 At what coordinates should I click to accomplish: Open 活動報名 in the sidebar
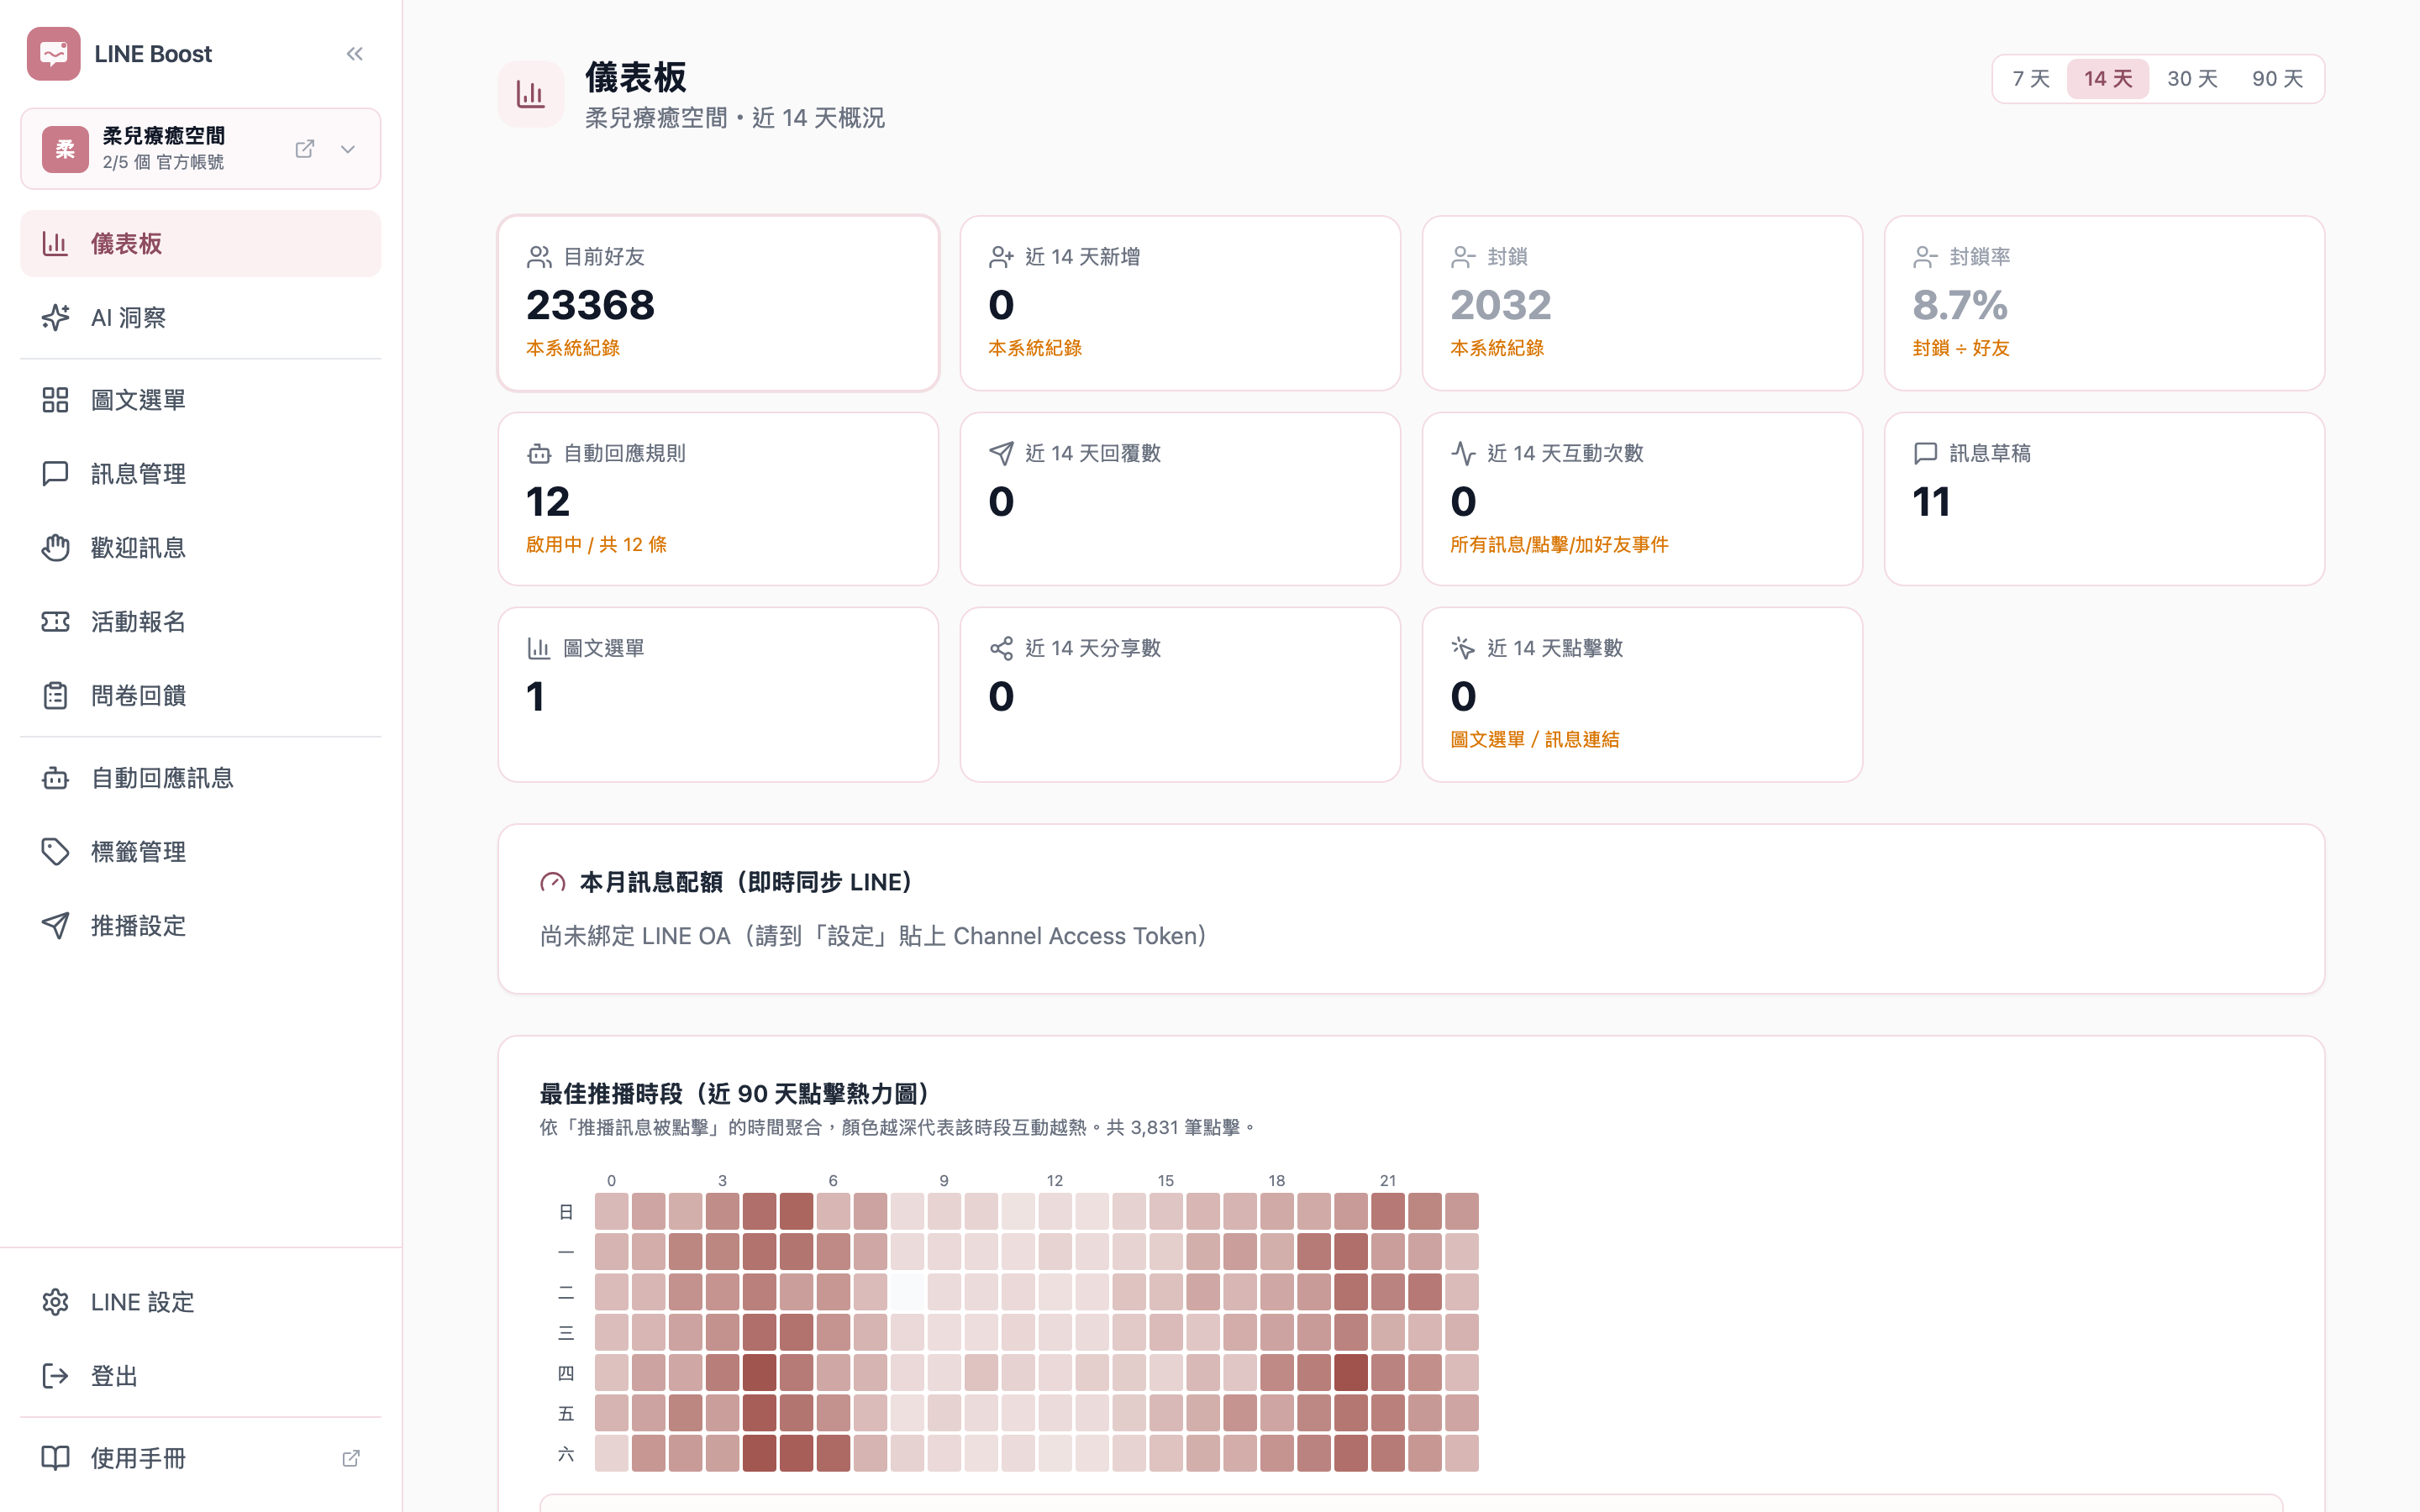click(200, 622)
